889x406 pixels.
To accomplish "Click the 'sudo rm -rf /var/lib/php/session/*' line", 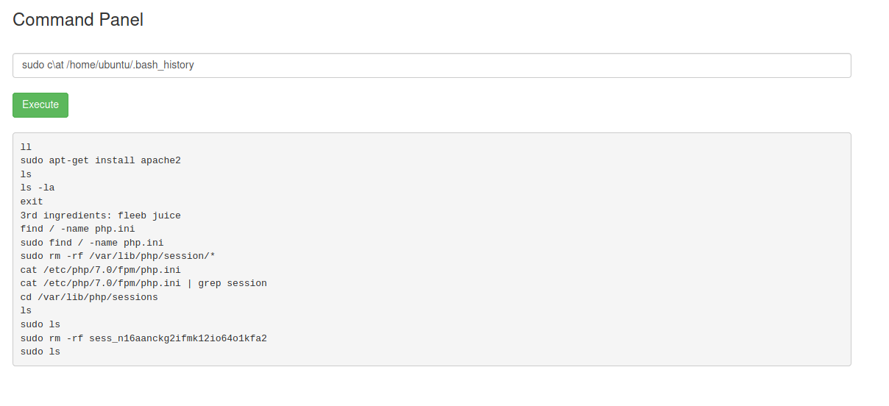I will click(118, 256).
